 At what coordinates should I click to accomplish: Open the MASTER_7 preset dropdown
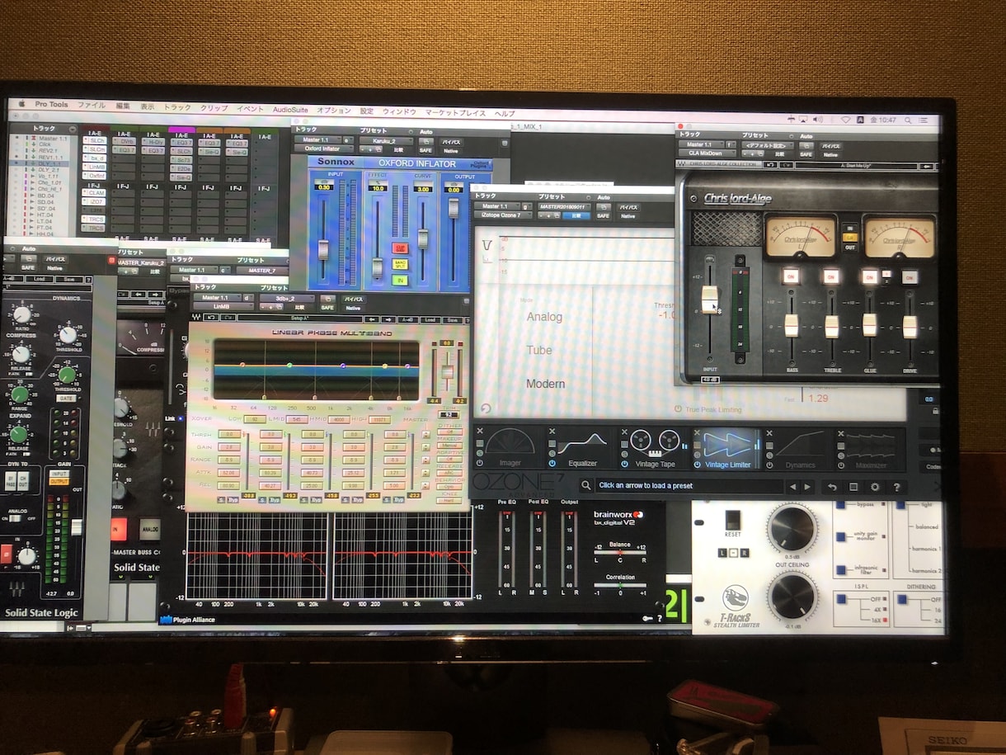click(262, 270)
